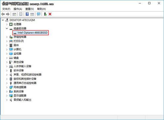Screen dimensions: 164x120
Task: Expand the 网络适配器 network adapters node
Action: coord(7,87)
